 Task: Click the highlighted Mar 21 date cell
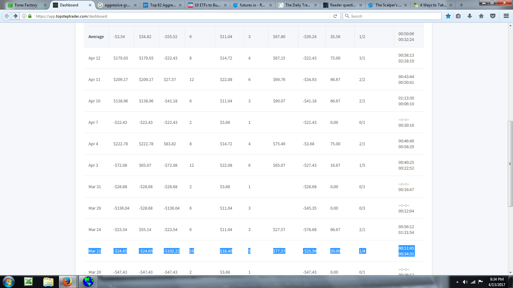[95, 251]
